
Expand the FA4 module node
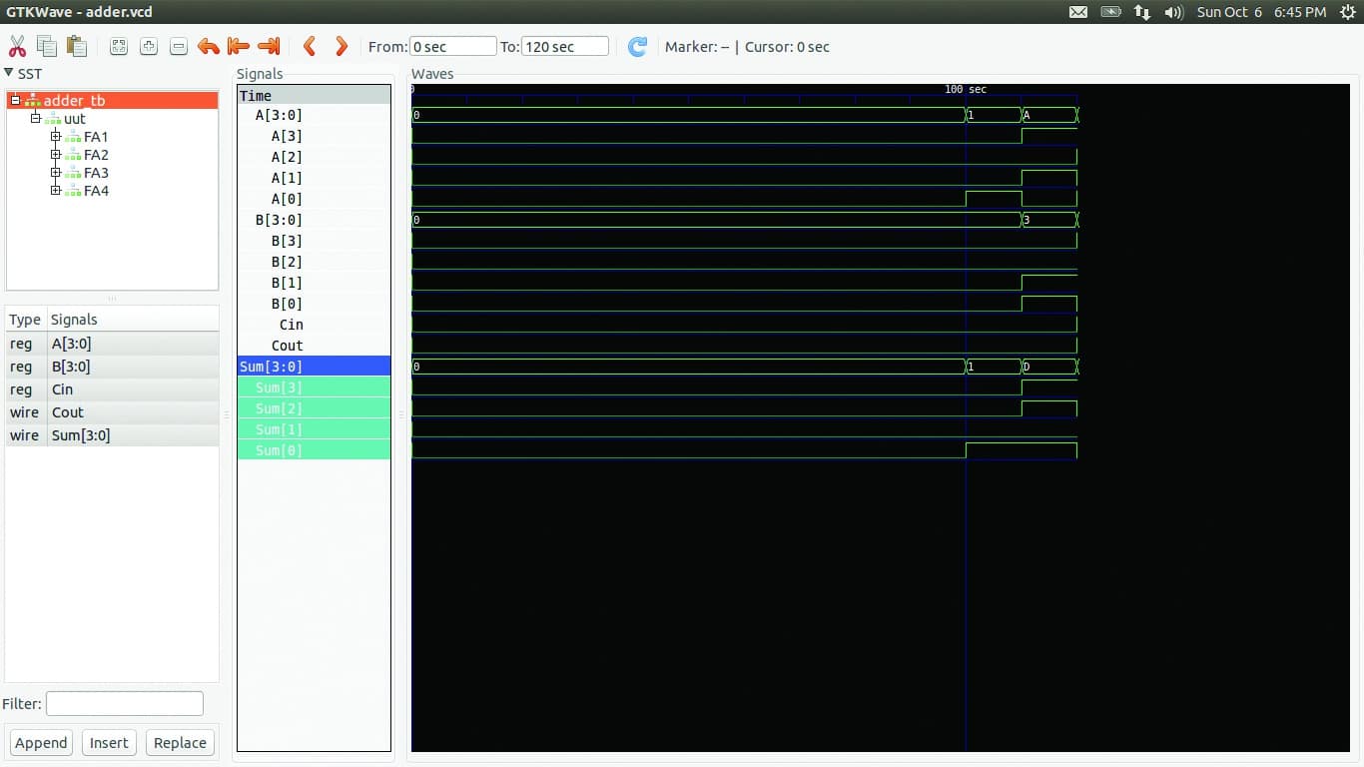tap(56, 191)
